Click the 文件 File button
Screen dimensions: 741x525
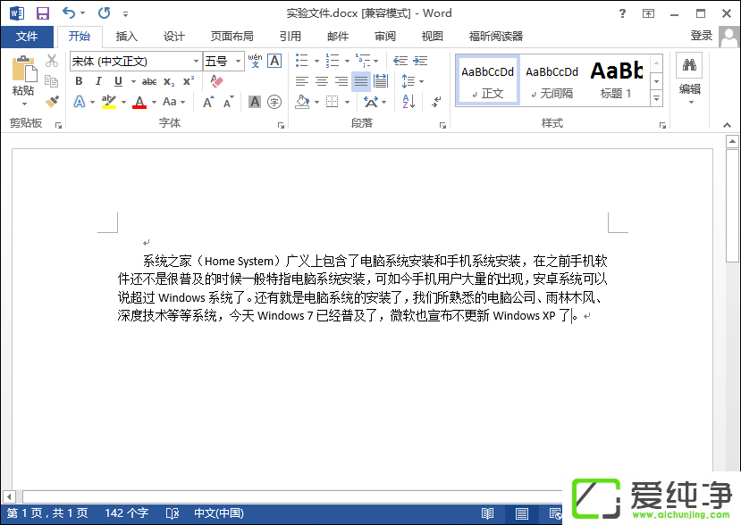point(27,37)
